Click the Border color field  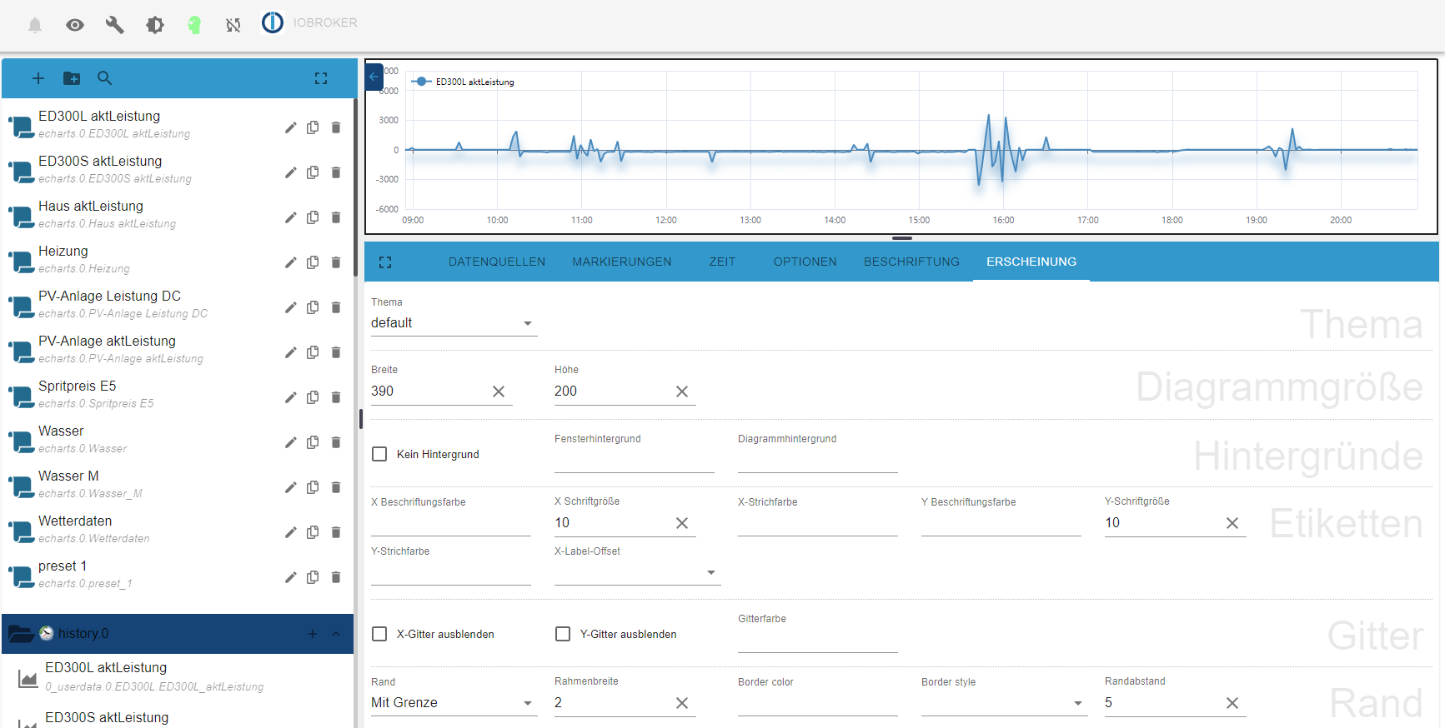[817, 704]
